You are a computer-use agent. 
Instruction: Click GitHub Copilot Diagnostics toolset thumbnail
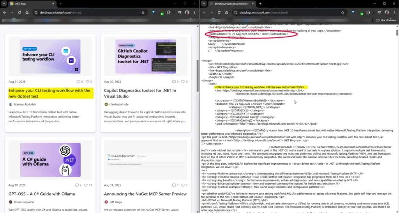coord(146,56)
